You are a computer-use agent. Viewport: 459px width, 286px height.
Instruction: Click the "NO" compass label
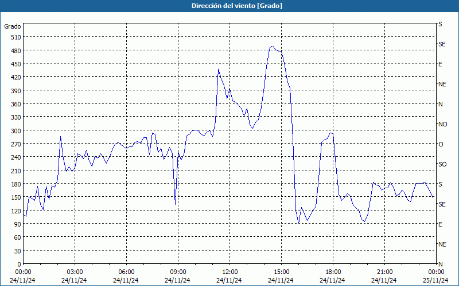point(443,124)
